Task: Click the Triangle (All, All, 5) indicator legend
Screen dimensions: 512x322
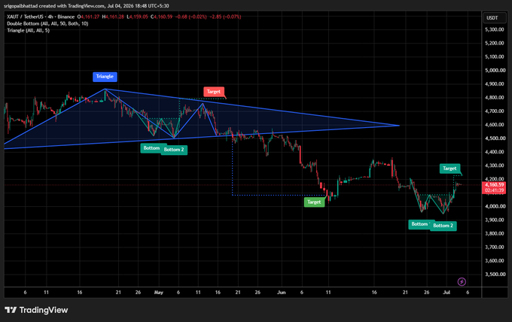Action: point(28,30)
